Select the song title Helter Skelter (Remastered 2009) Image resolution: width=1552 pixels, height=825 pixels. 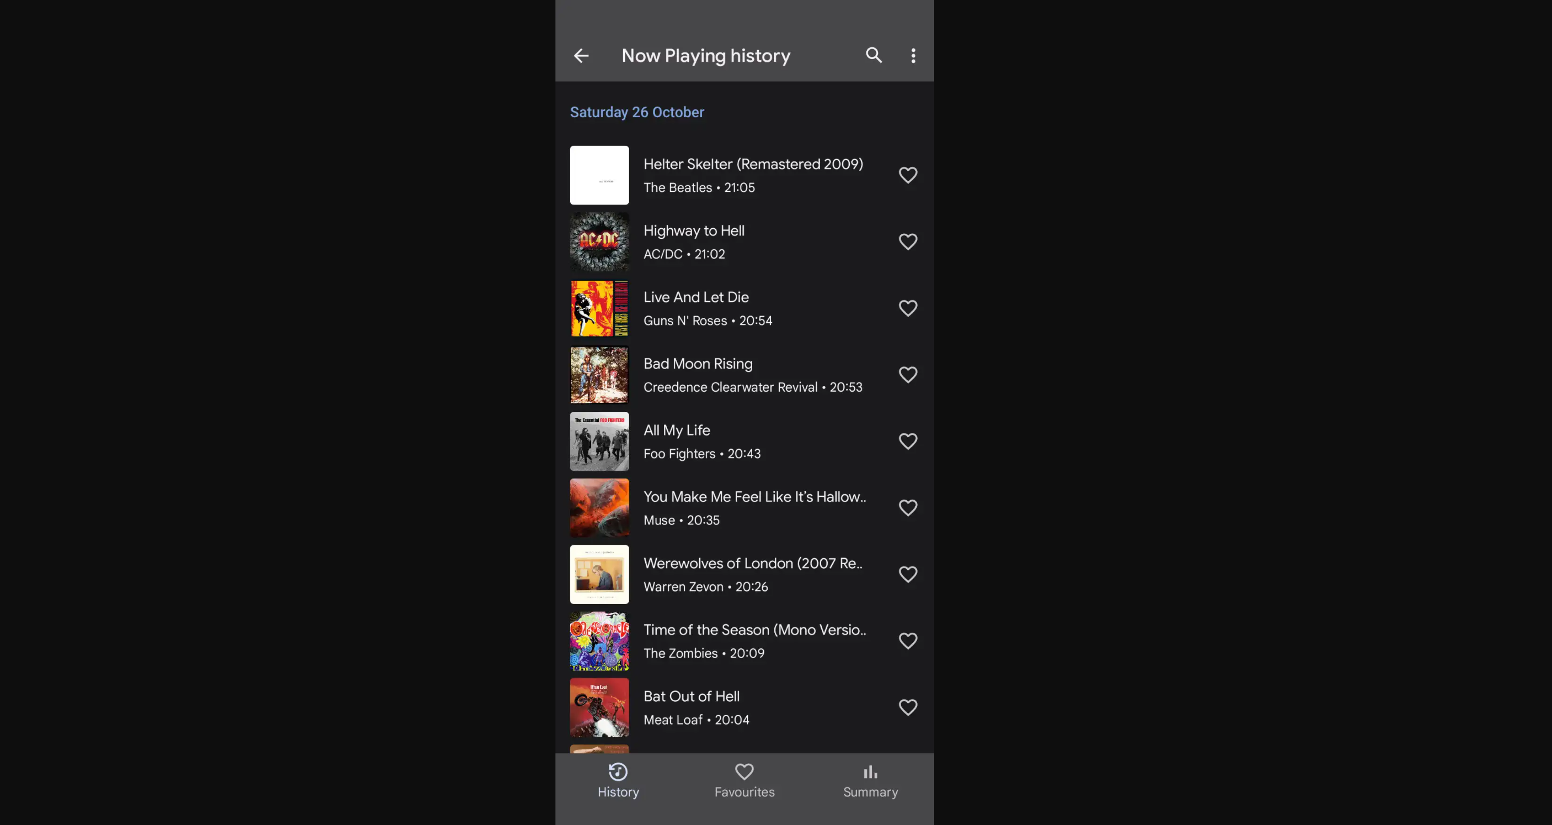tap(753, 164)
